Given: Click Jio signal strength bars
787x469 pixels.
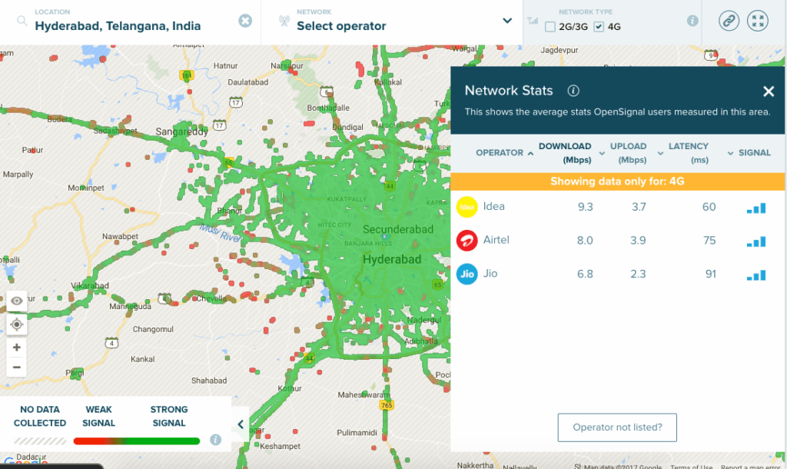Looking at the screenshot, I should pyautogui.click(x=756, y=274).
